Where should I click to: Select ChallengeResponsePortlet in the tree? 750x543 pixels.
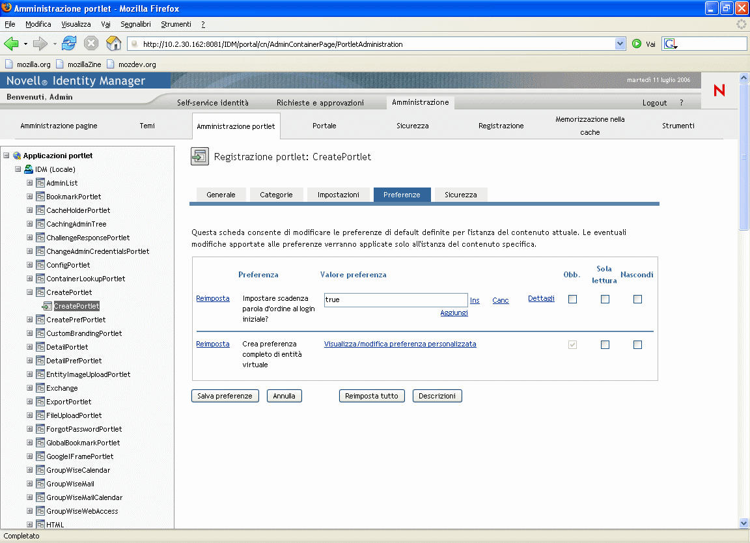[x=88, y=238]
